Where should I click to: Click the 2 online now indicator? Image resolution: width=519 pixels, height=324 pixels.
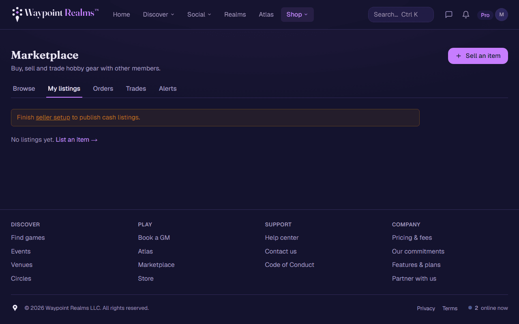488,308
